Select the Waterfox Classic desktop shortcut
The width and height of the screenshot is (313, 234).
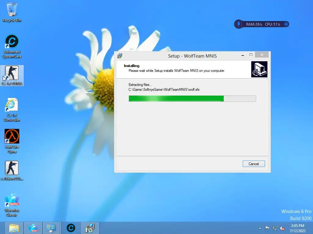[x=12, y=205]
